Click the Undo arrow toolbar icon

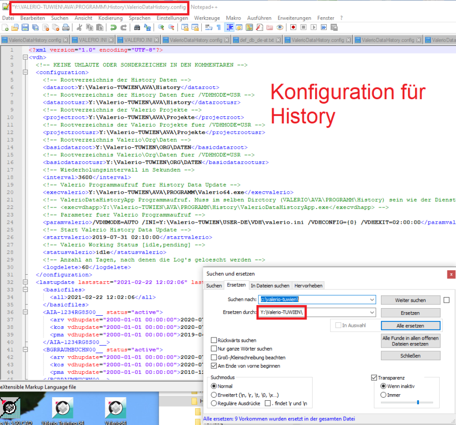(112, 27)
